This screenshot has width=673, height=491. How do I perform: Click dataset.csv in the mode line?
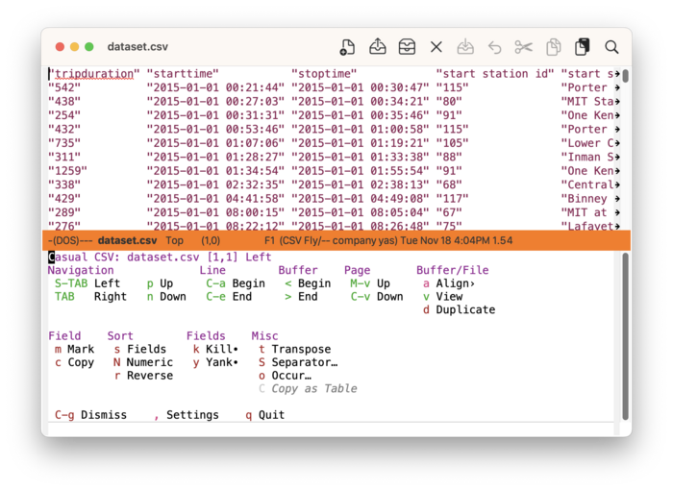tap(127, 240)
